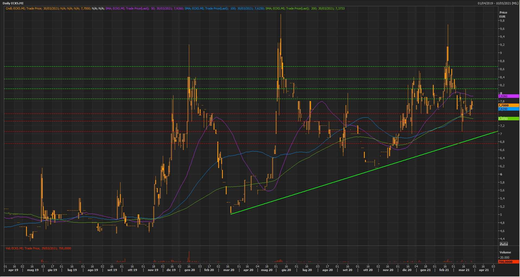This screenshot has width=520, height=277.
Task: Click the Price EUR axis header
Action: (503, 14)
